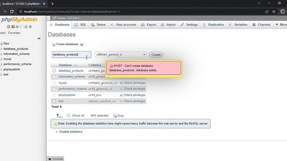287x161 pixels.
Task: Open the collation dropdown utf8mb4_general_ci
Action: pyautogui.click(x=121, y=55)
